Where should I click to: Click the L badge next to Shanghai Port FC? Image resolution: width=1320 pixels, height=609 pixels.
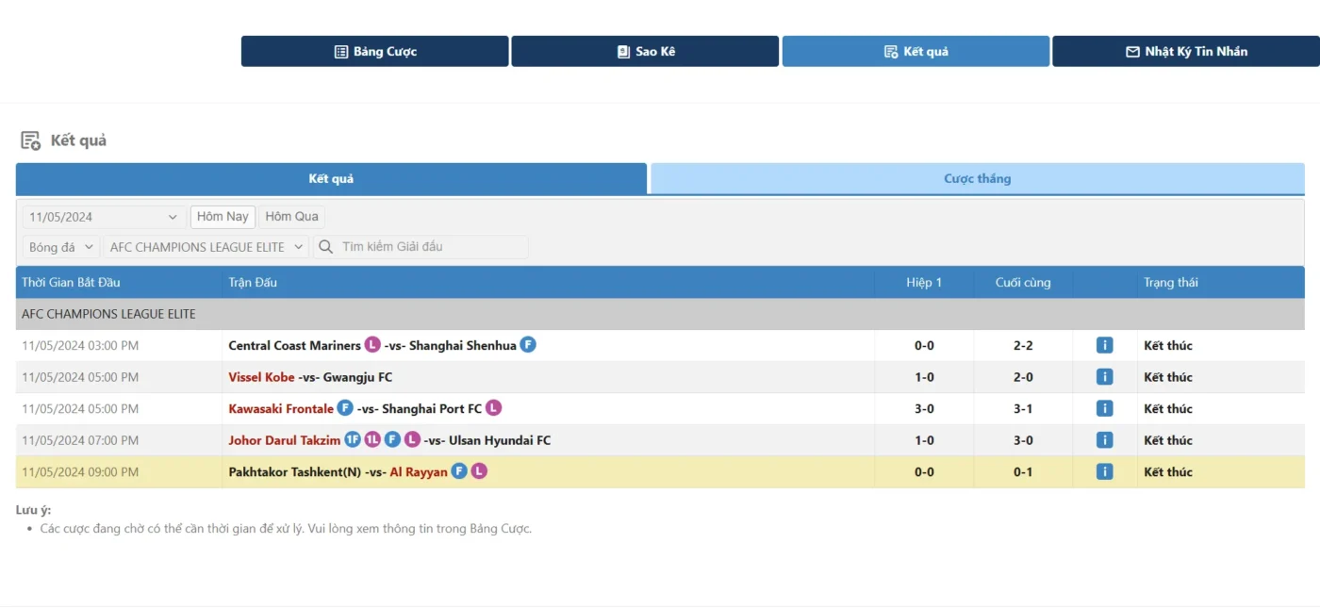(493, 409)
